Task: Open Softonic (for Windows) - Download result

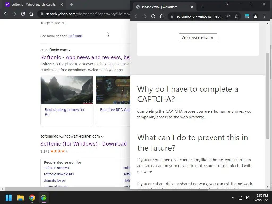Action: pos(83,144)
